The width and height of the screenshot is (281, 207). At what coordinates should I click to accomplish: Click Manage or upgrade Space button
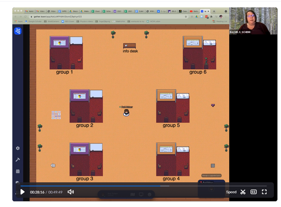211,176
